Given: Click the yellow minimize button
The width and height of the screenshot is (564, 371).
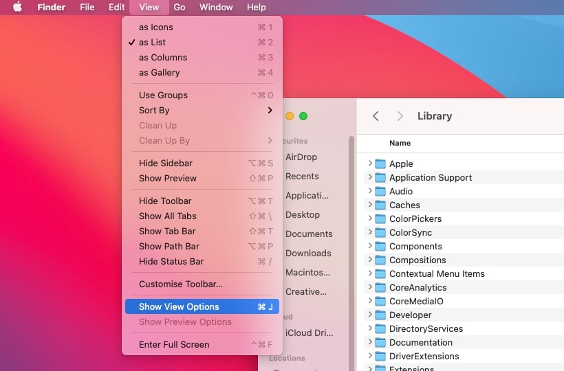Looking at the screenshot, I should coord(290,116).
